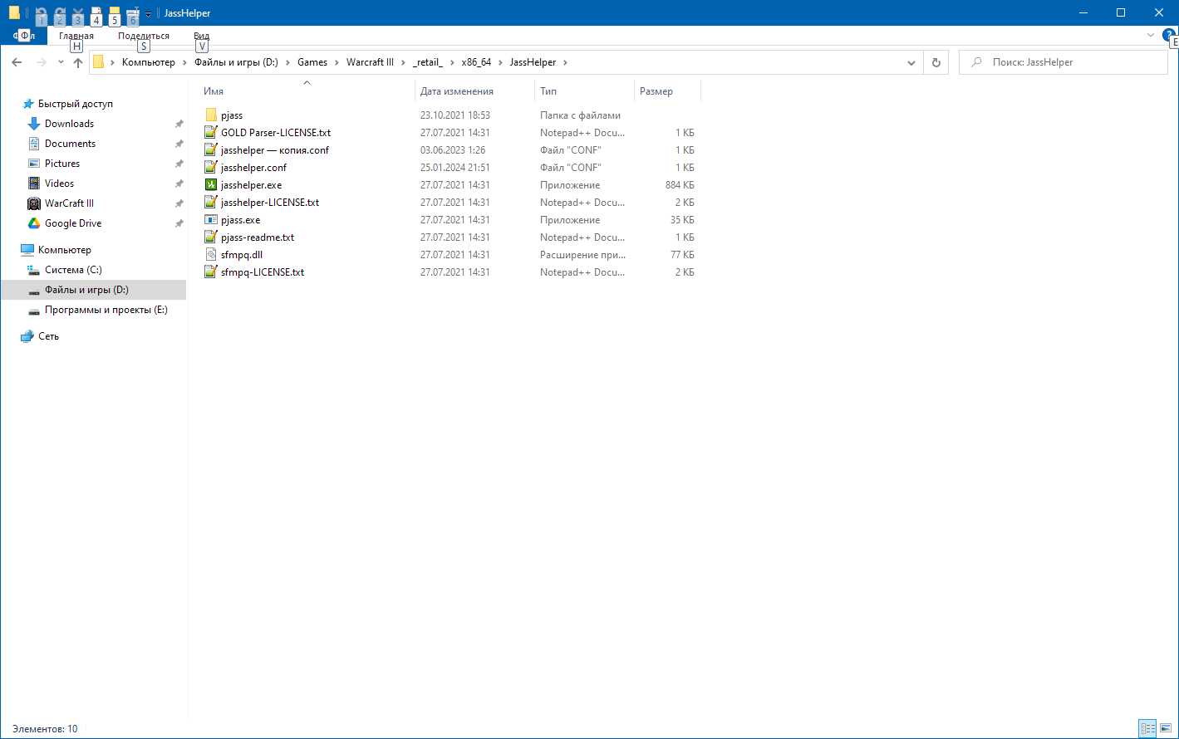Click the Система (C:) drive icon

pyautogui.click(x=34, y=270)
